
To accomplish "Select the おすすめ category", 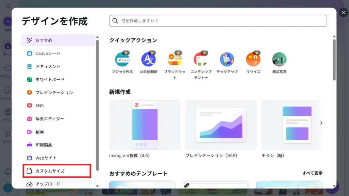I will (58, 40).
